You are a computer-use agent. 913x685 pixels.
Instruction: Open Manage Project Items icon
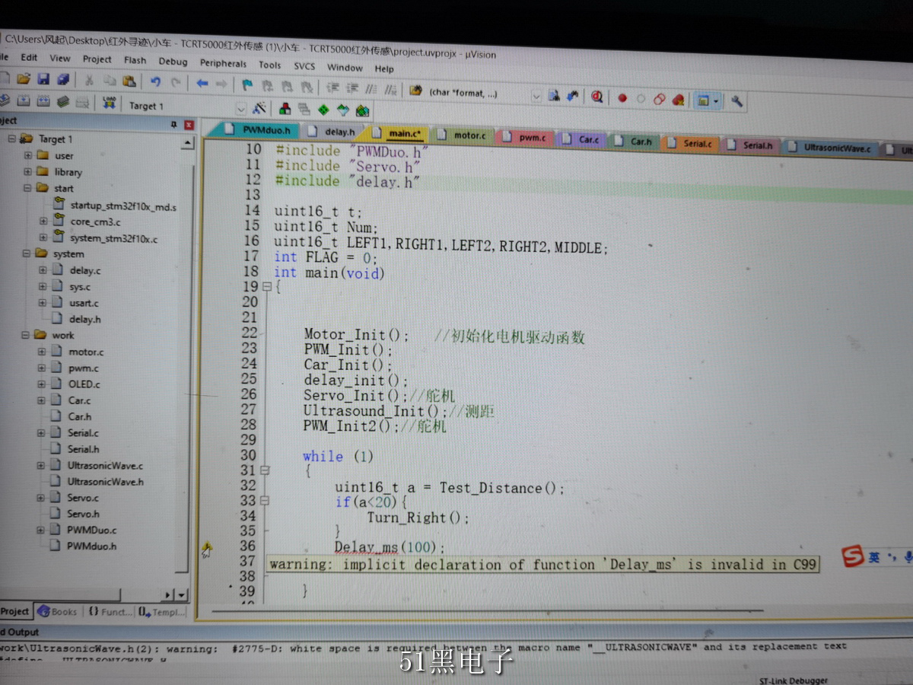pos(285,109)
